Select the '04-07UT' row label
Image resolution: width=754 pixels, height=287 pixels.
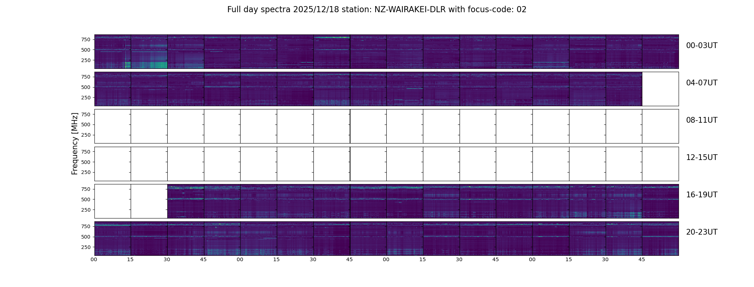point(702,83)
